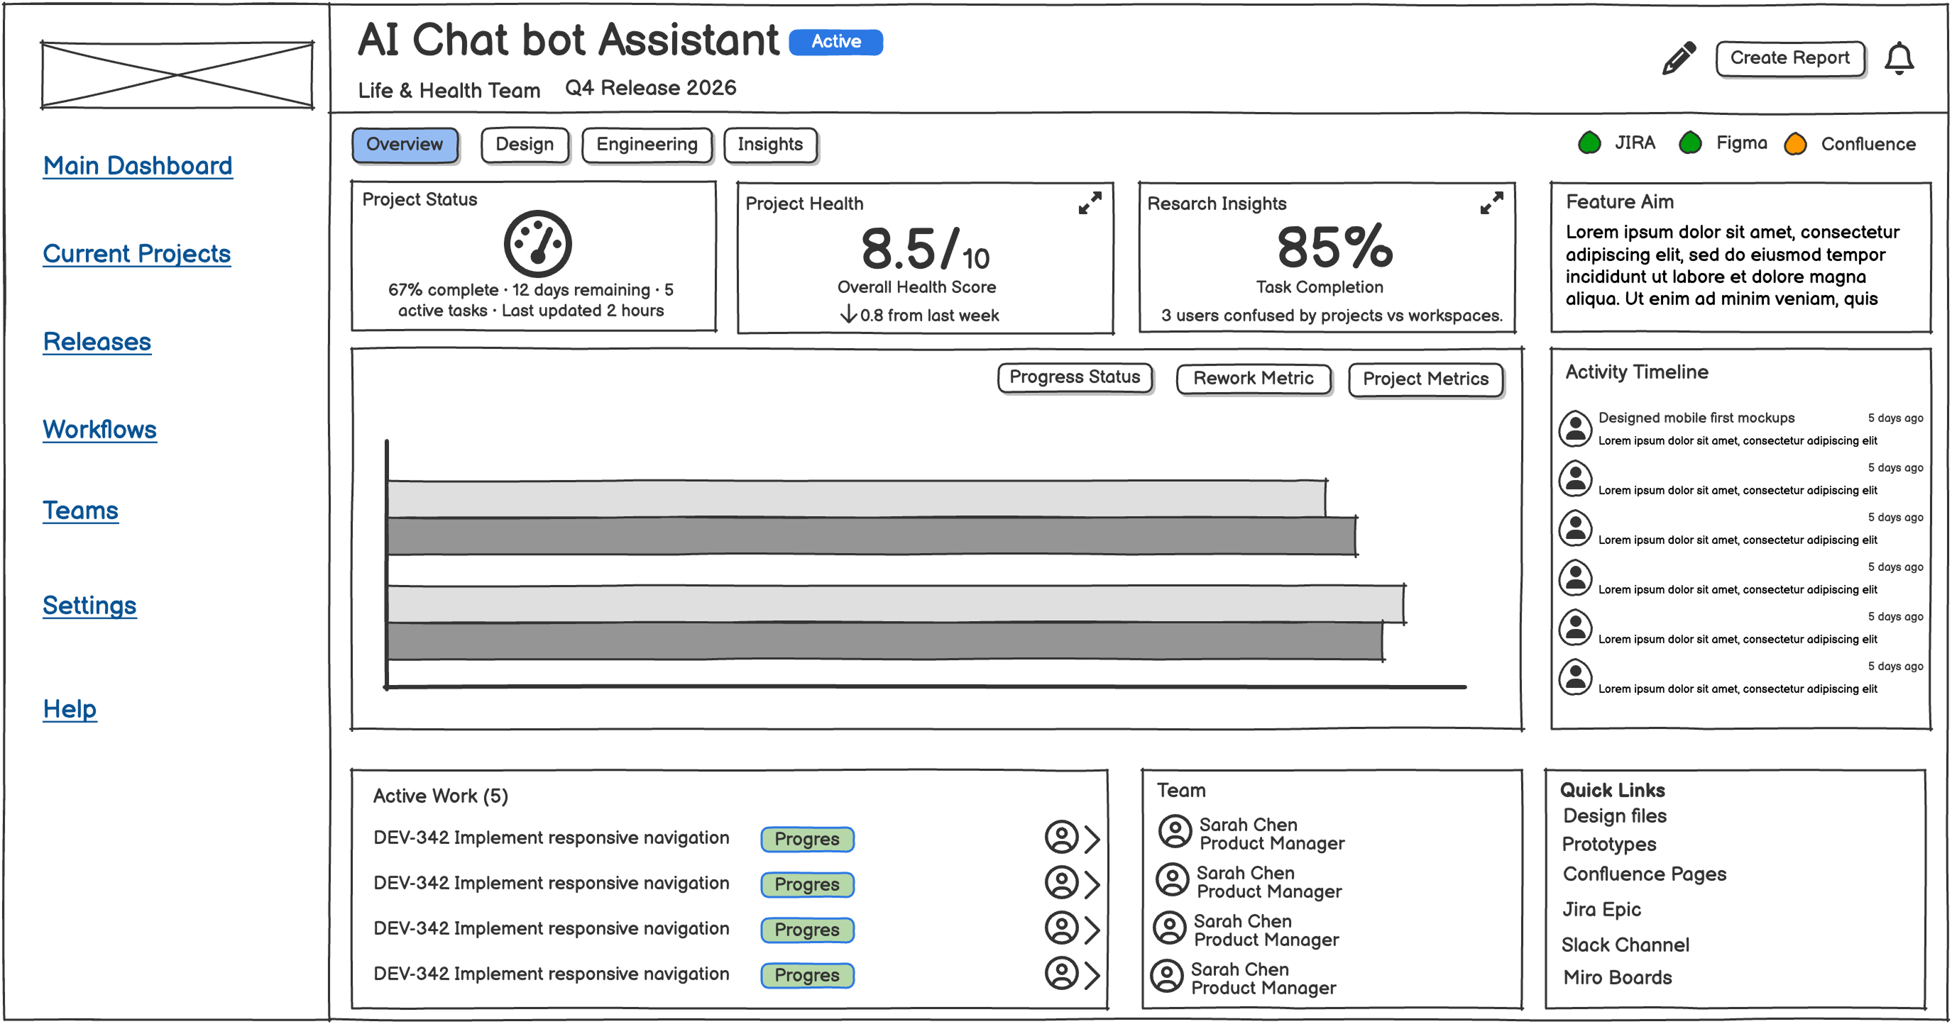Viewport: 1952px width, 1024px height.
Task: Expand the Research Insights card
Action: coord(1491,203)
